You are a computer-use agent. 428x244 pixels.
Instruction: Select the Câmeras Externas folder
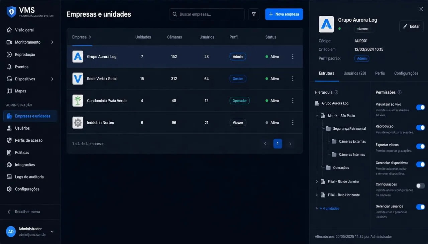[349, 141]
